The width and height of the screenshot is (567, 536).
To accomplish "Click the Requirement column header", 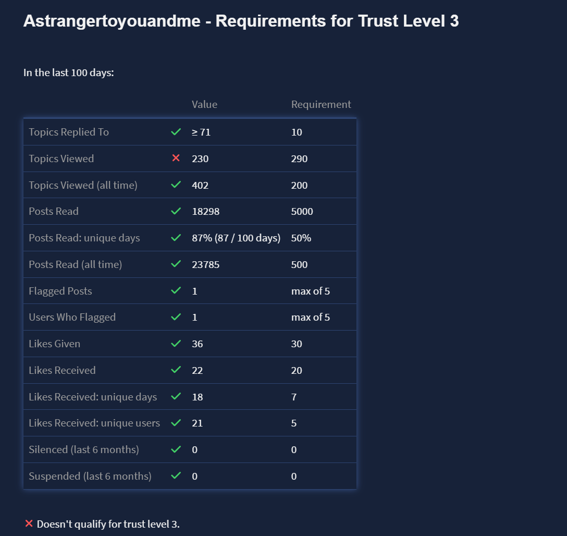I will coord(321,104).
